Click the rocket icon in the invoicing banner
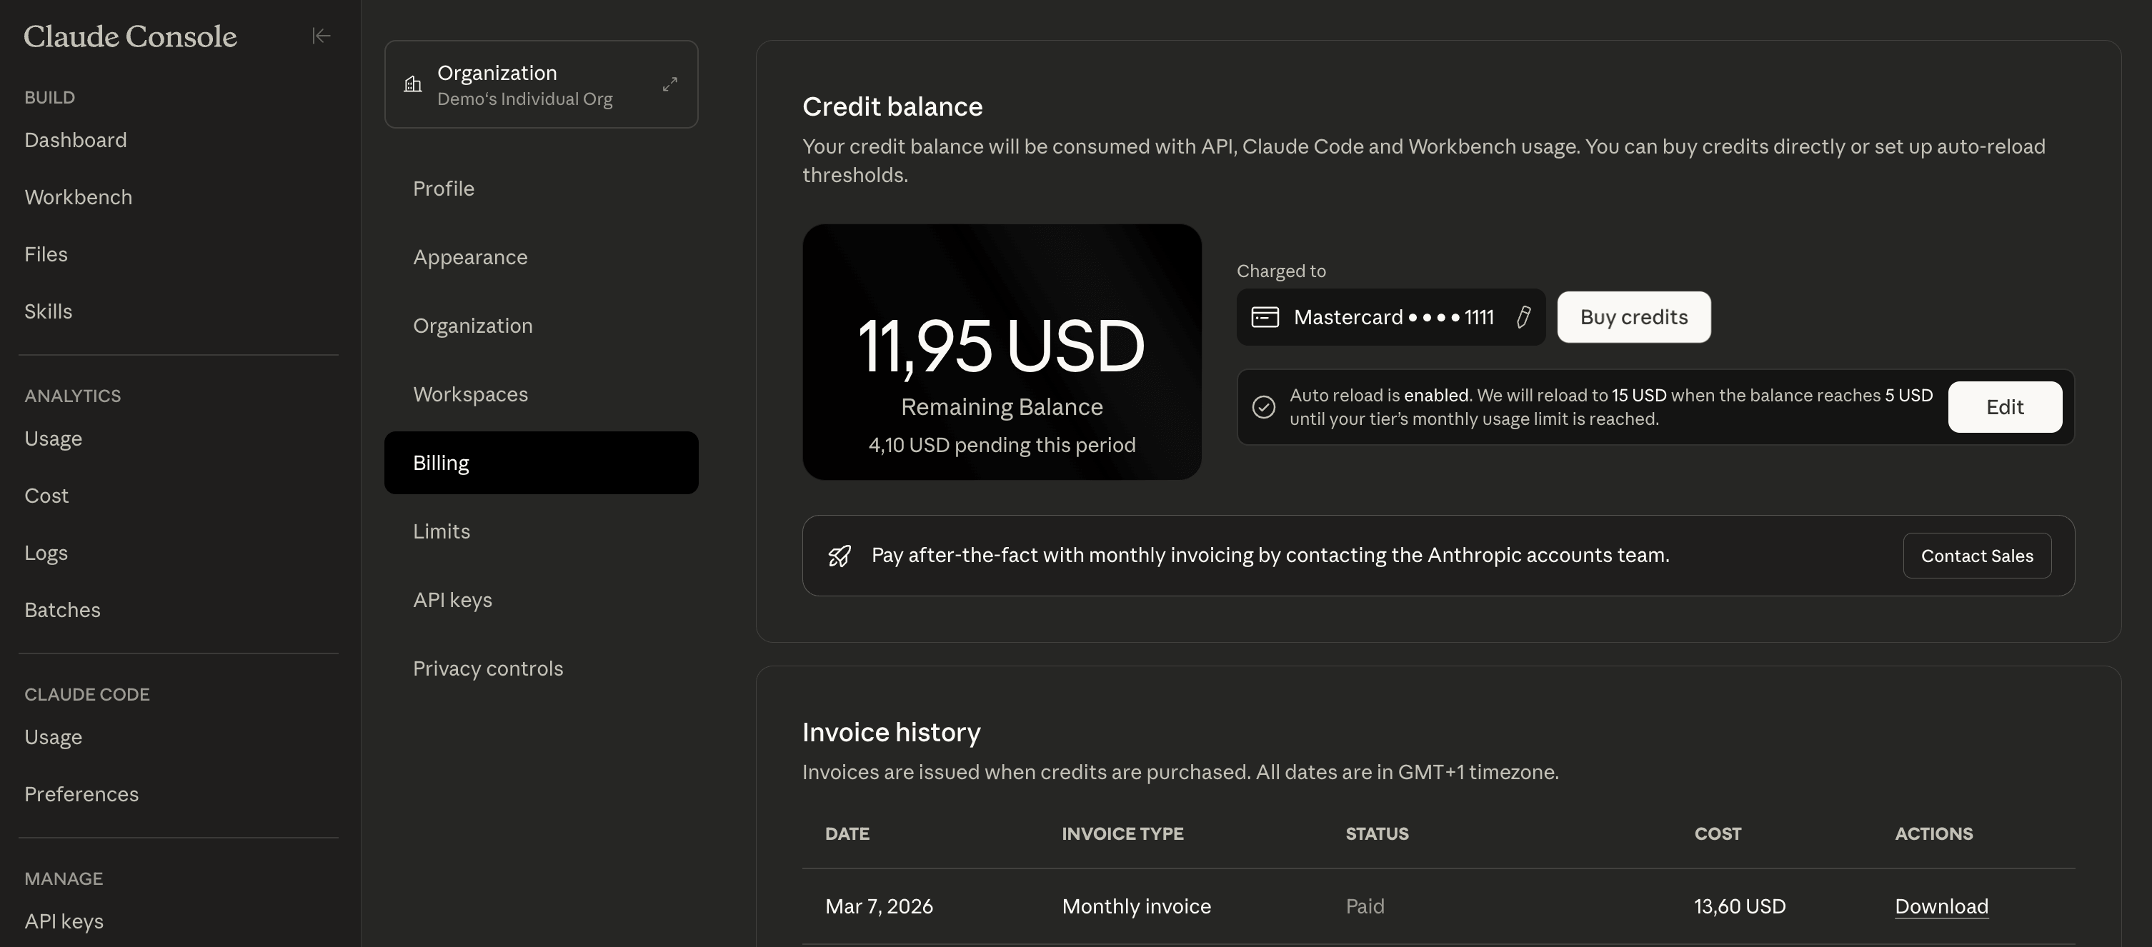2152x947 pixels. point(839,556)
